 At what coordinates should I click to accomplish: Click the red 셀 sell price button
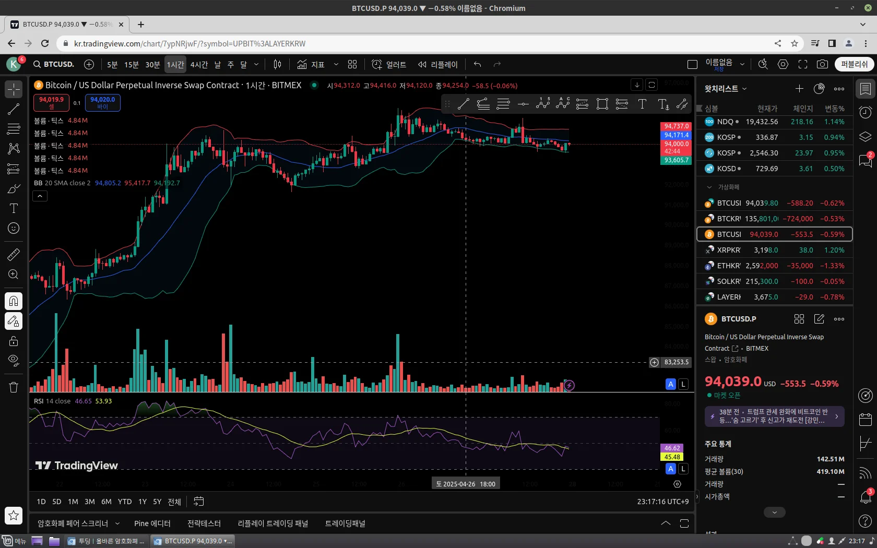[x=51, y=103]
